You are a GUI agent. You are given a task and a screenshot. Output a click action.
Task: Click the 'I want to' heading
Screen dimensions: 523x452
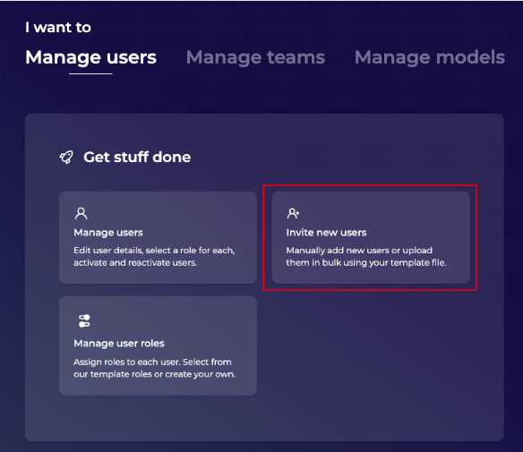(58, 28)
